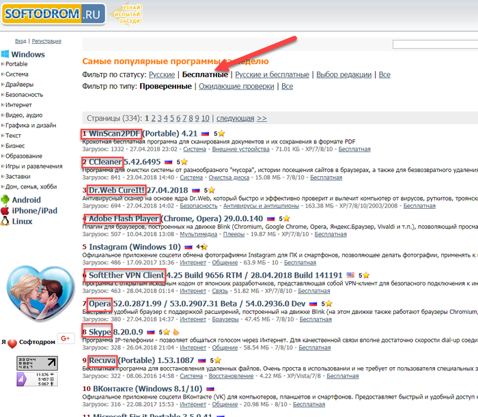This screenshot has height=417, width=478.
Task: Open the ВКонтакте (Windows 8.1/10) page
Action: 147,388
